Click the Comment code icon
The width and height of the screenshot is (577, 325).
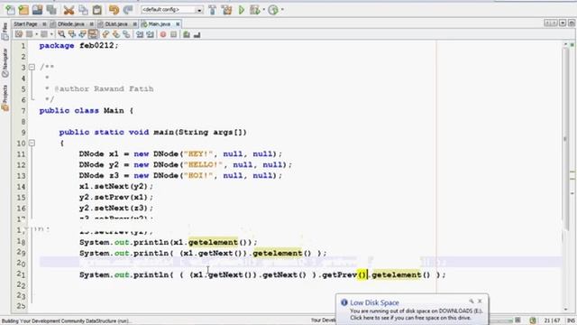(x=187, y=34)
